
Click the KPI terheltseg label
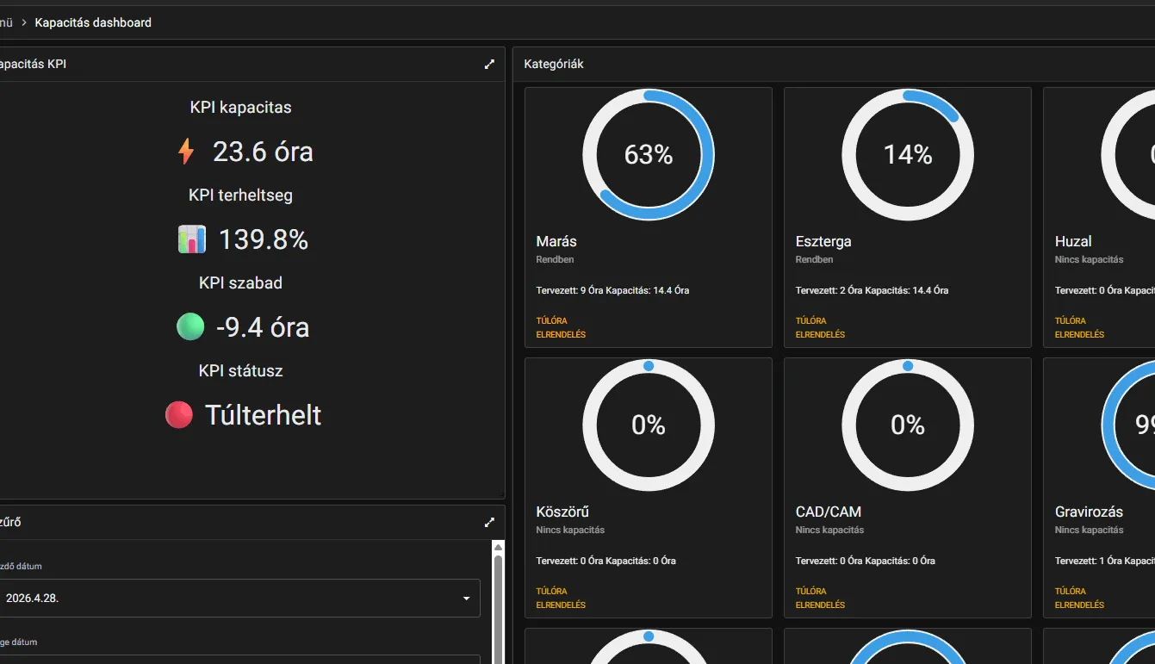tap(240, 195)
